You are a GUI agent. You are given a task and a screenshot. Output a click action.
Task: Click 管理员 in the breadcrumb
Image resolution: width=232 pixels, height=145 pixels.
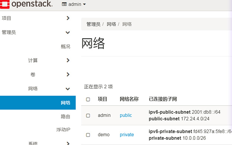click(x=93, y=24)
